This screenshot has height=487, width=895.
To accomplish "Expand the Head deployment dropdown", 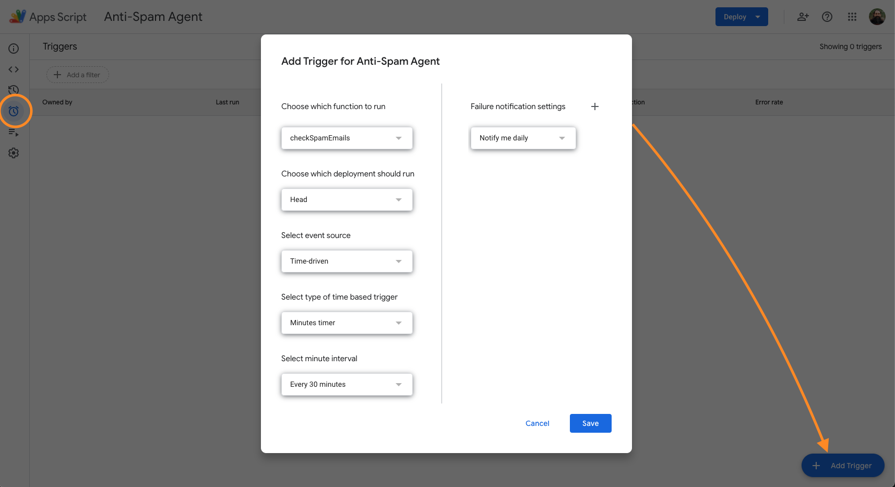I will click(x=347, y=200).
